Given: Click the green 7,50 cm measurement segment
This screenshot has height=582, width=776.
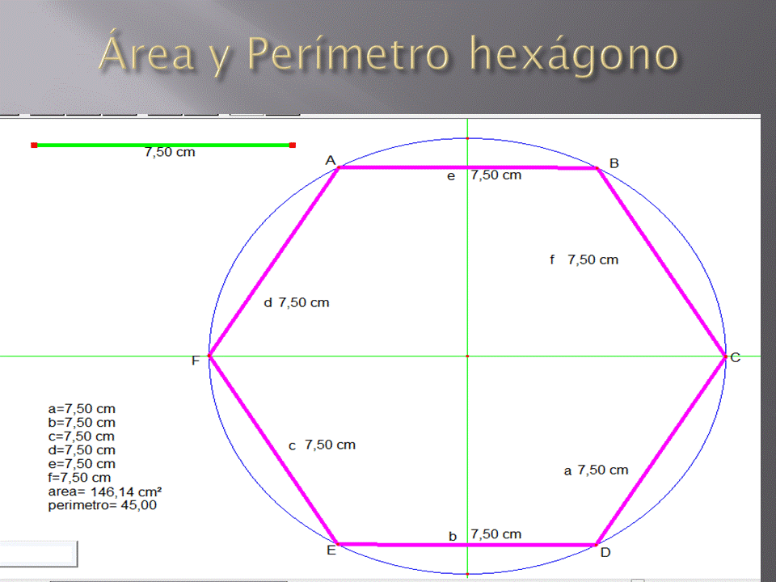Looking at the screenshot, I should (162, 145).
